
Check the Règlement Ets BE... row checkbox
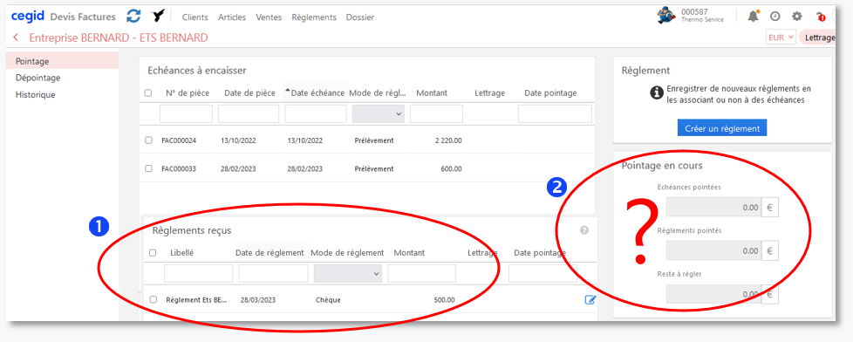pyautogui.click(x=153, y=299)
